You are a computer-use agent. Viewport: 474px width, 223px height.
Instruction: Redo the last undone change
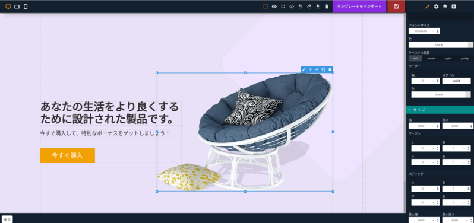click(309, 7)
